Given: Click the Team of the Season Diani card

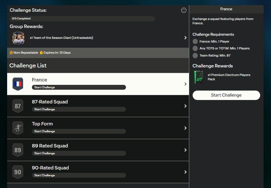Looking at the screenshot, I should point(18,38).
